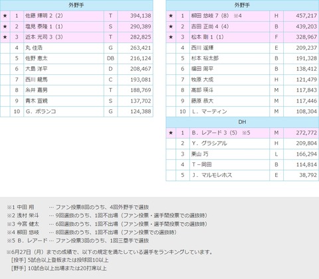Select the vote total 457,217
This screenshot has width=319, height=279.
tap(306, 16)
